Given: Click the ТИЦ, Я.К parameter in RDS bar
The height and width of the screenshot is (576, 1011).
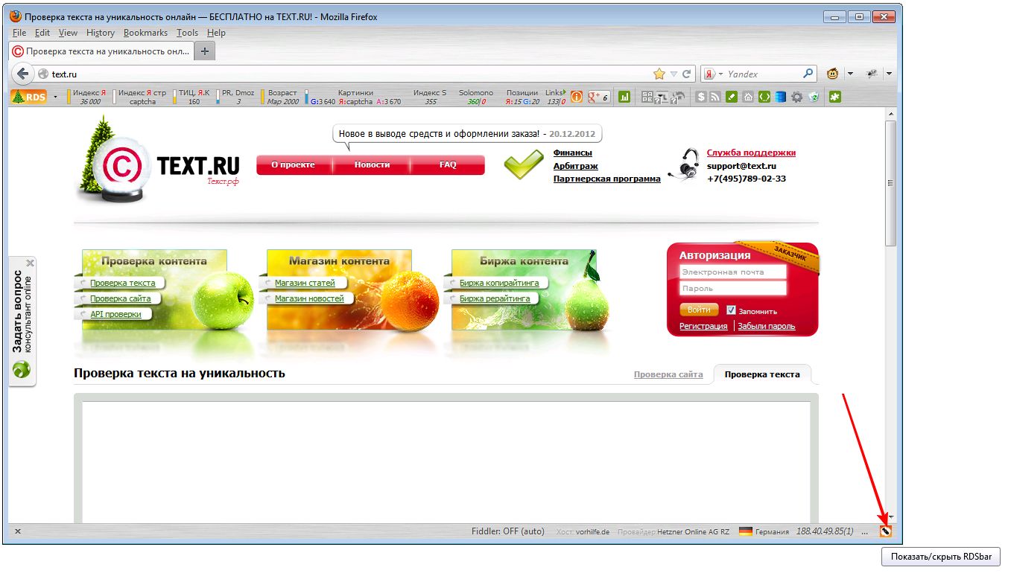Looking at the screenshot, I should click(x=194, y=97).
